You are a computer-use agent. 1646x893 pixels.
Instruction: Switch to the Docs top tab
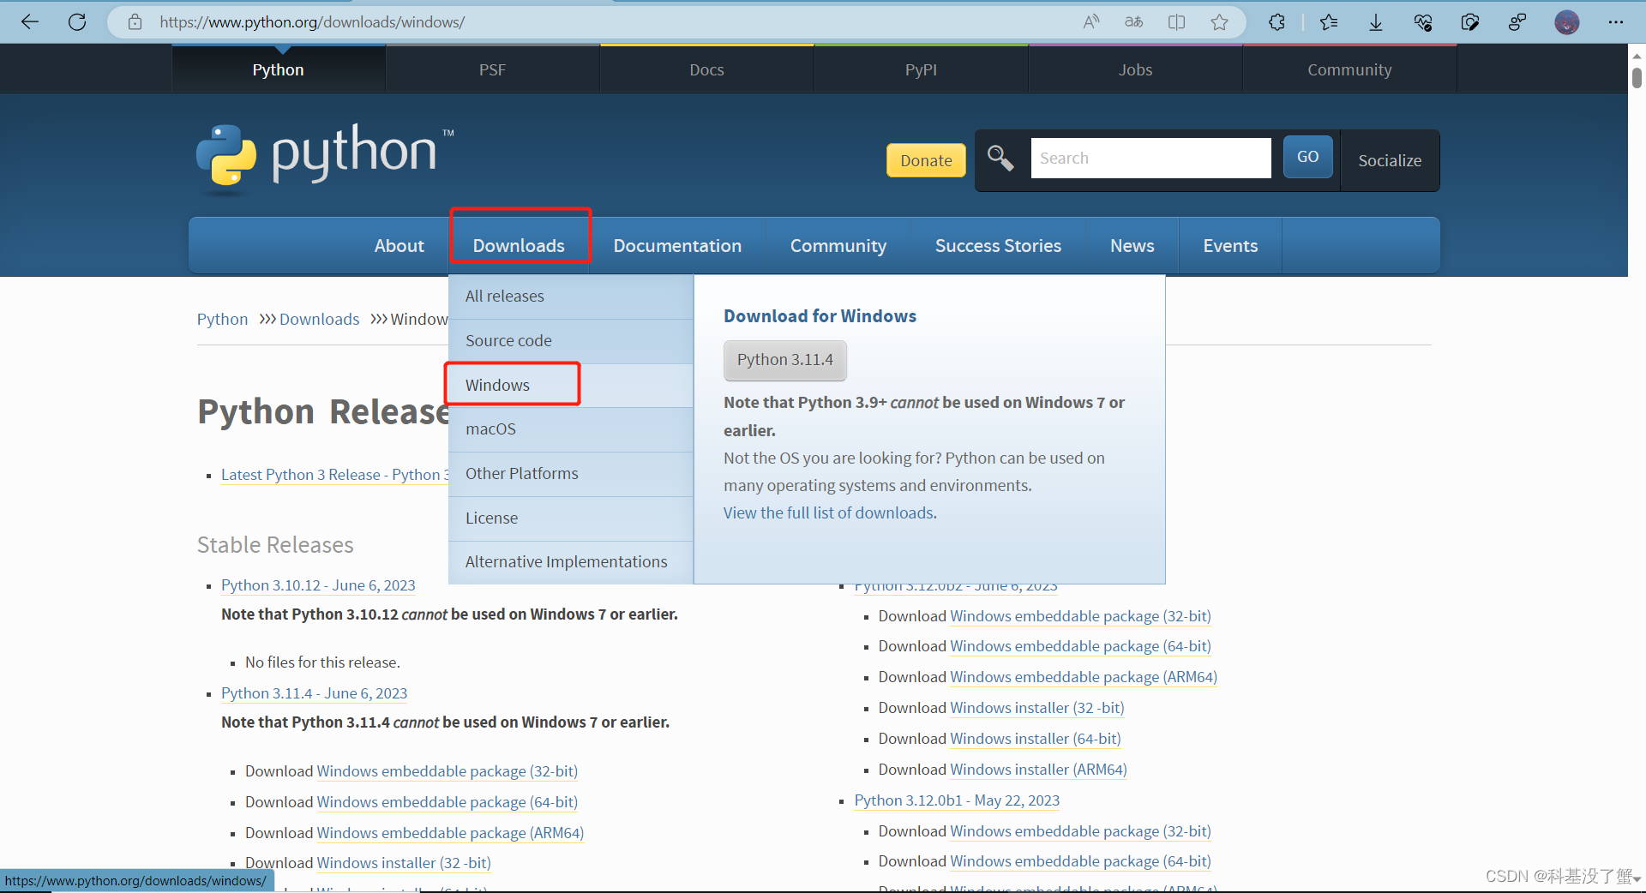click(x=706, y=69)
